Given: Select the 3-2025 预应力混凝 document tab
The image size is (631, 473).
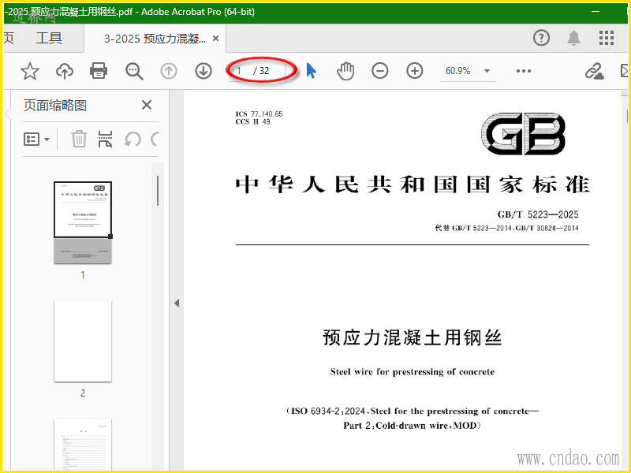Looking at the screenshot, I should 155,39.
